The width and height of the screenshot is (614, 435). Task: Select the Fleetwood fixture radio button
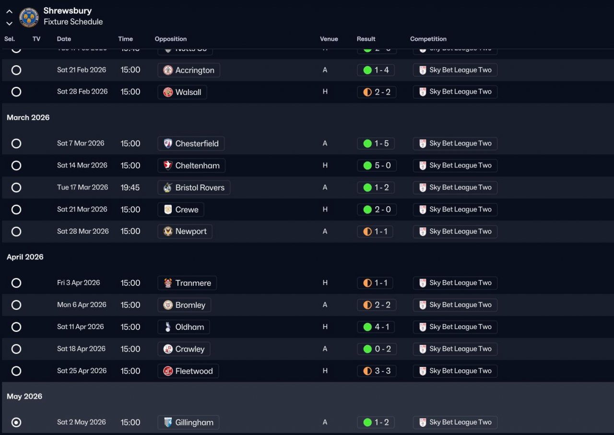[16, 371]
